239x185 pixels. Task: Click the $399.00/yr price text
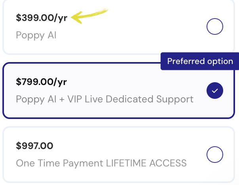tap(41, 18)
